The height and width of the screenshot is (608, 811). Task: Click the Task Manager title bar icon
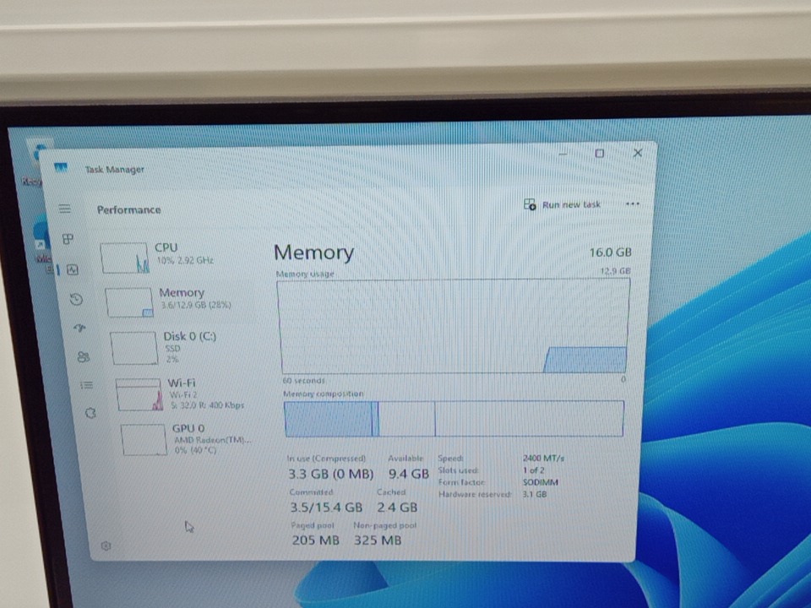[61, 168]
